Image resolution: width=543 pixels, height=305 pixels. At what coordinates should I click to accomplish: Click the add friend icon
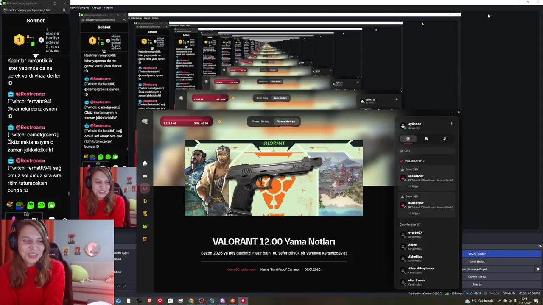point(445,139)
